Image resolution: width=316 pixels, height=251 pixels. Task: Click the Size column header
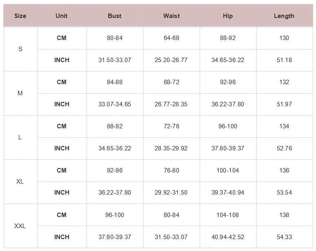20,16
